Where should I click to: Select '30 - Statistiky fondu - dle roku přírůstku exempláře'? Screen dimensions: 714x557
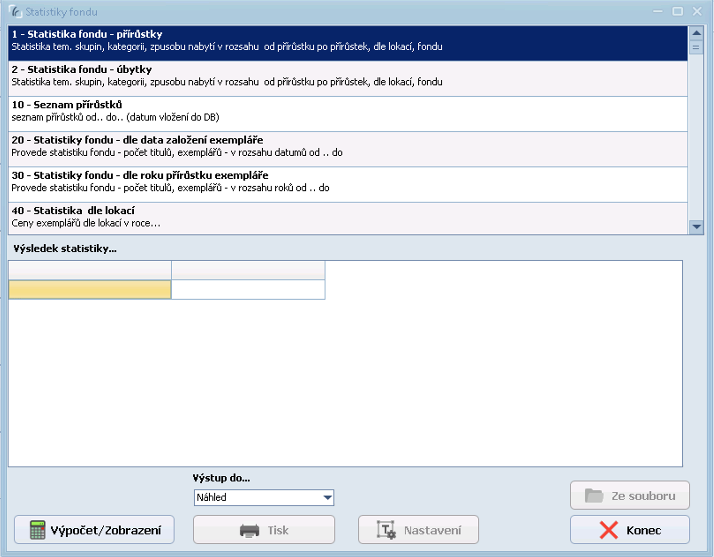click(x=348, y=184)
